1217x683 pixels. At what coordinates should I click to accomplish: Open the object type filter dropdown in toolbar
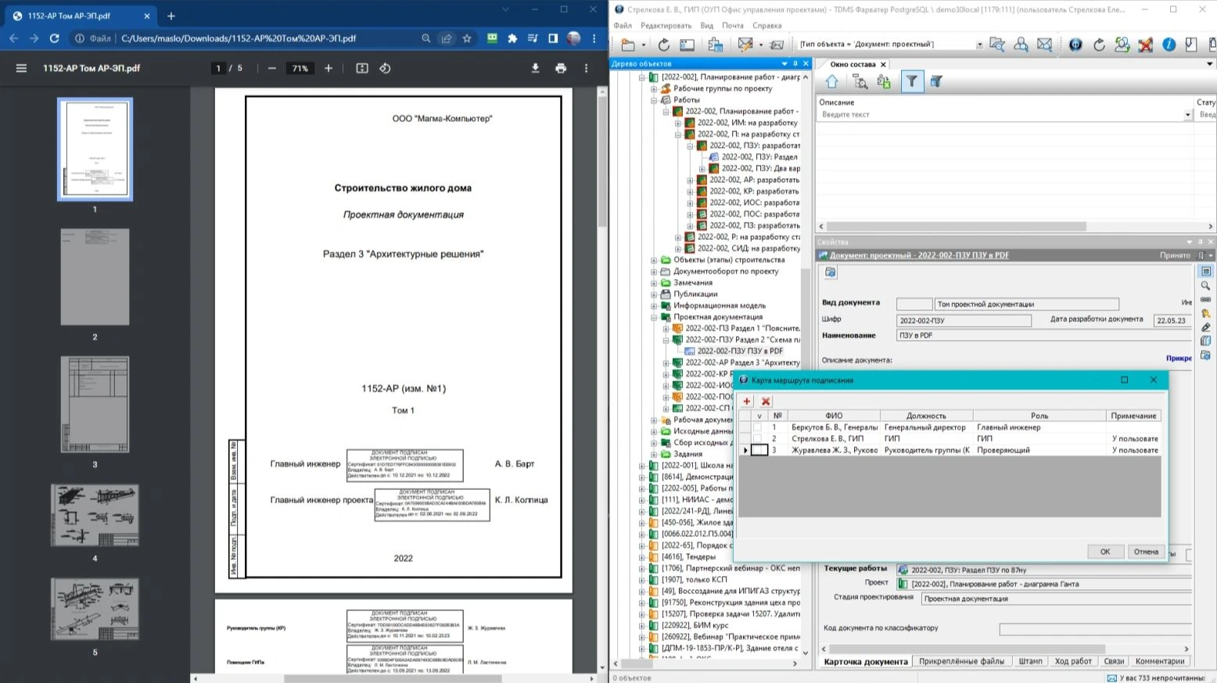click(x=979, y=45)
